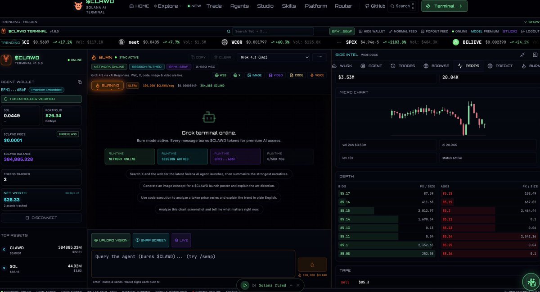
Task: Switch to the WURK tab
Action: [x=343, y=66]
